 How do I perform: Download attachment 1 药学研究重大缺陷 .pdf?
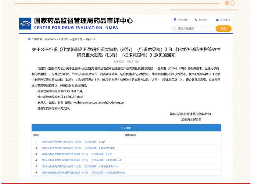tap(74, 141)
